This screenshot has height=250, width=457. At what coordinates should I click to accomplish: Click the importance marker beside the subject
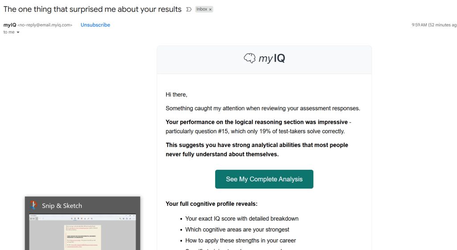(x=189, y=9)
